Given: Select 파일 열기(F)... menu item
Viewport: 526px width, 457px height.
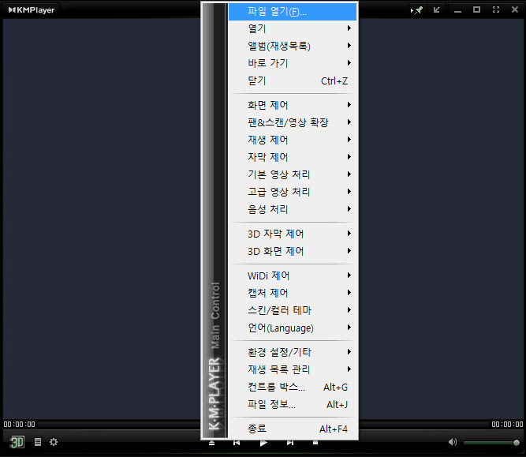Looking at the screenshot, I should pos(293,12).
